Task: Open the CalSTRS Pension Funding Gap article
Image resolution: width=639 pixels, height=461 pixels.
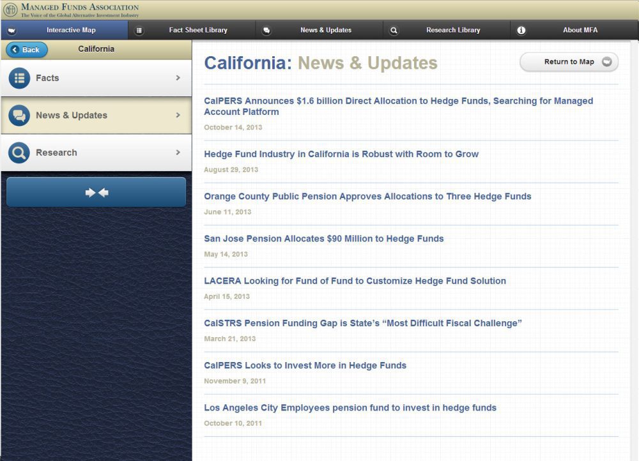Action: pos(363,323)
